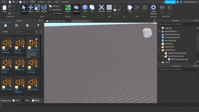199x112 pixels.
Task: Open the Material dropdown arrow
Action: tap(102, 14)
